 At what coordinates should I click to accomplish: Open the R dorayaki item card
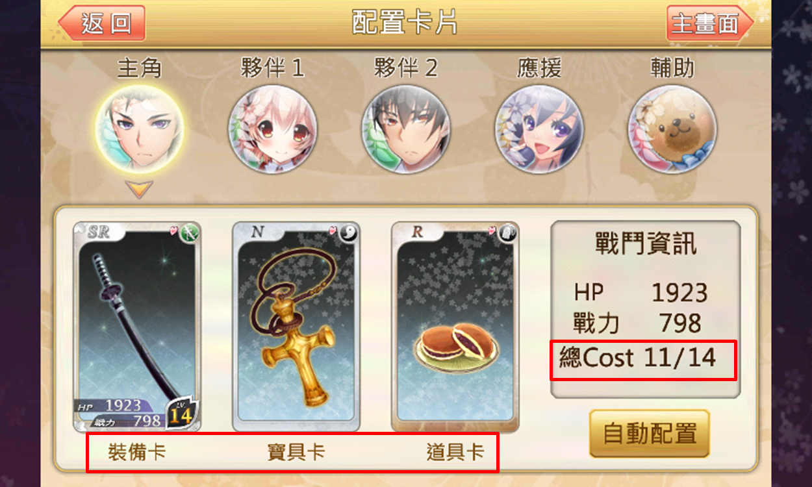click(x=455, y=327)
